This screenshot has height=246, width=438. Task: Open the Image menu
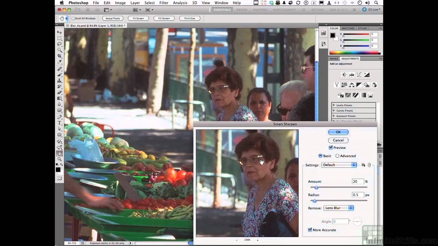(120, 3)
